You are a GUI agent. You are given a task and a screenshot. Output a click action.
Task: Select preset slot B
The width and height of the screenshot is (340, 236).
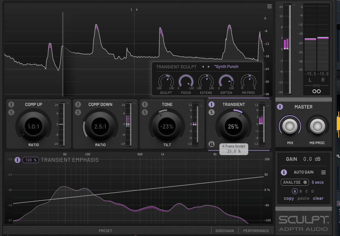(x=301, y=191)
